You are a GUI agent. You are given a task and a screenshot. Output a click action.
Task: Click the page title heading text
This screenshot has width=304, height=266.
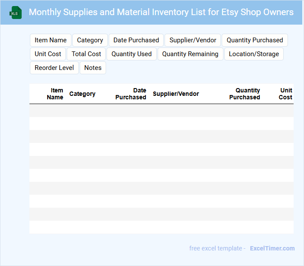click(161, 12)
